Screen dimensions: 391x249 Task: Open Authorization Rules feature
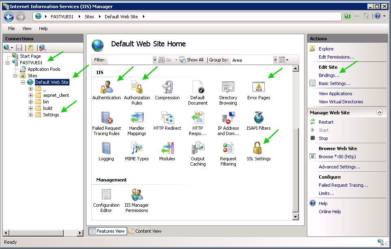point(137,93)
